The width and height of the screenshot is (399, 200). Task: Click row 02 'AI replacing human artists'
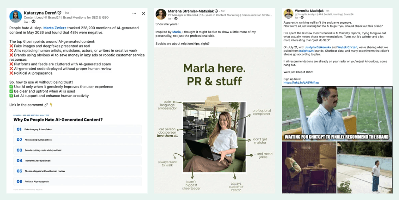(x=78, y=140)
